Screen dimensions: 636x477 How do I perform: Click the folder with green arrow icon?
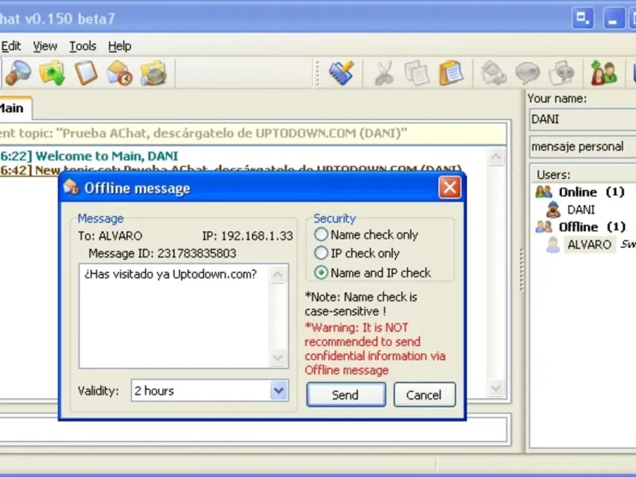tap(52, 73)
